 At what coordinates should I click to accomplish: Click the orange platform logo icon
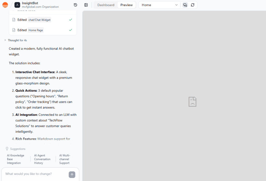point(5,5)
